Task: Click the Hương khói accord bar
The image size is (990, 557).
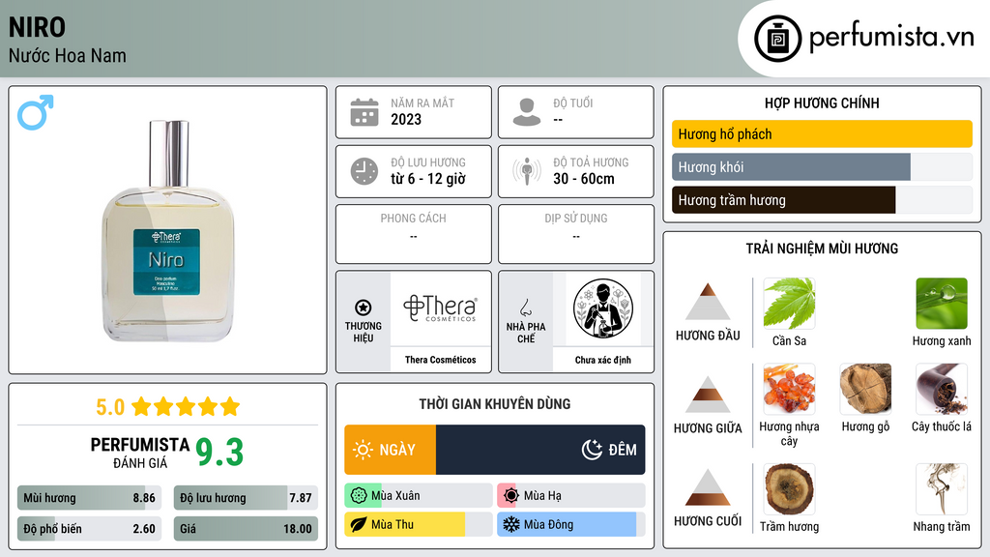Action: 822,167
